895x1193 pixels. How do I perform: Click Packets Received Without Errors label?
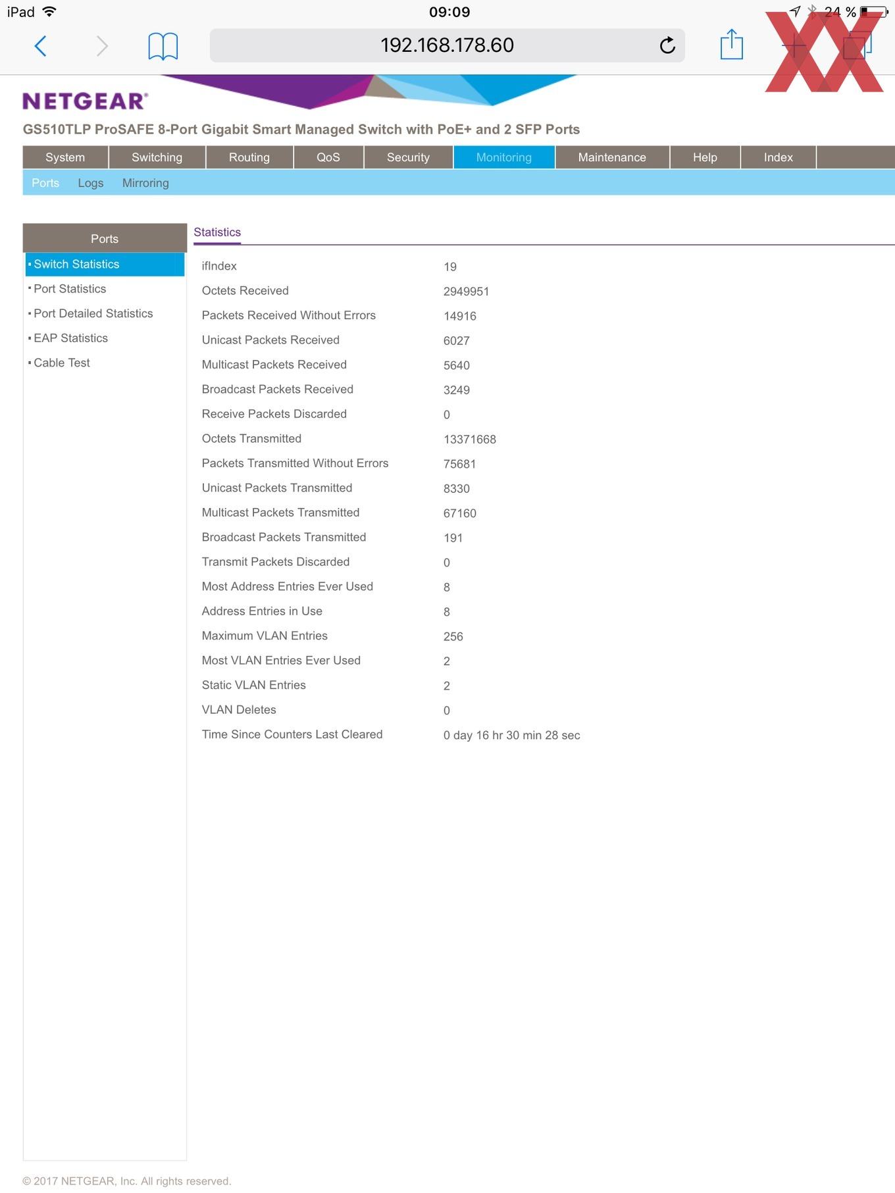(x=288, y=315)
